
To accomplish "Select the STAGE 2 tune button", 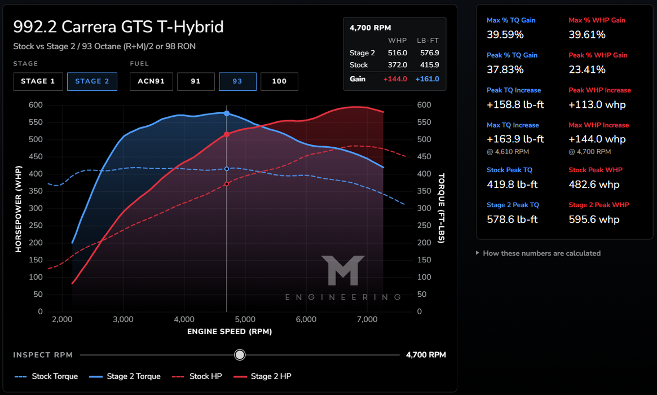I will click(x=92, y=81).
